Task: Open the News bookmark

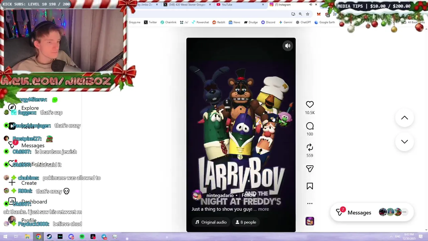Action: [x=234, y=22]
